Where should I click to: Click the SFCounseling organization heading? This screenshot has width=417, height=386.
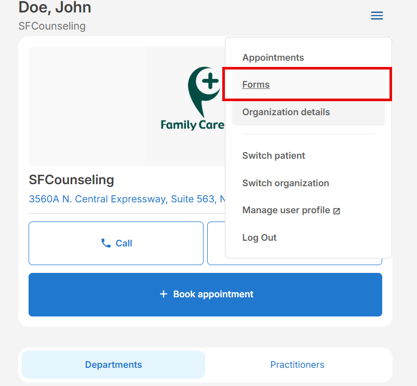(71, 180)
